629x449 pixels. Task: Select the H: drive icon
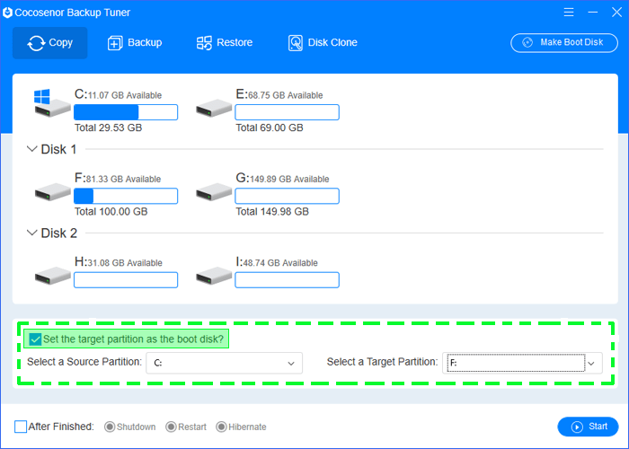point(52,276)
